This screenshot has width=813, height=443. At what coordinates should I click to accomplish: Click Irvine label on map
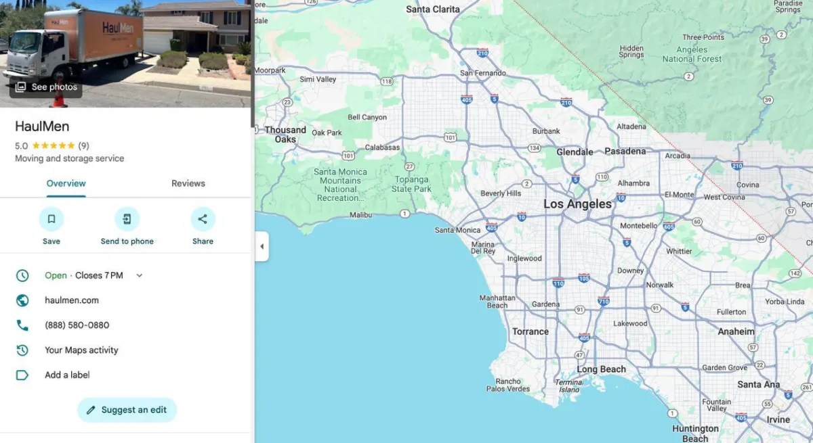778,419
